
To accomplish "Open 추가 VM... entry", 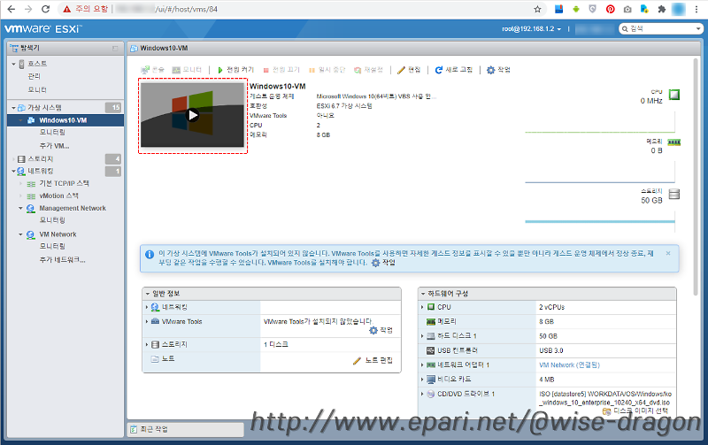I will (x=54, y=146).
